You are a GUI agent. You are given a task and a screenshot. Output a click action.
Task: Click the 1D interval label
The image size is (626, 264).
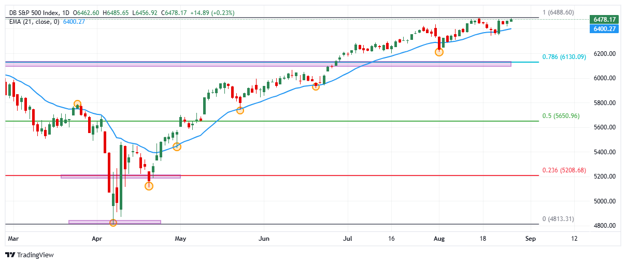pos(64,12)
